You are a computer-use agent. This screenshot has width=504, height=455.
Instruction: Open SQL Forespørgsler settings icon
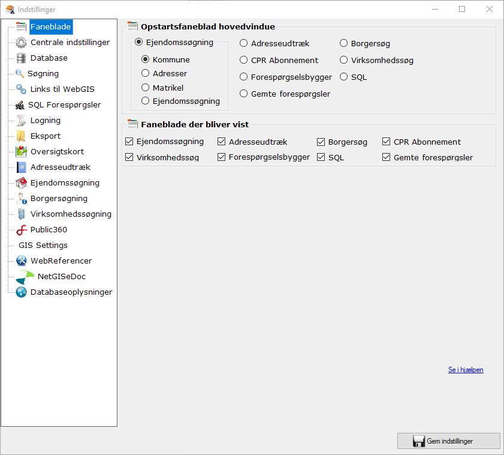pyautogui.click(x=19, y=104)
